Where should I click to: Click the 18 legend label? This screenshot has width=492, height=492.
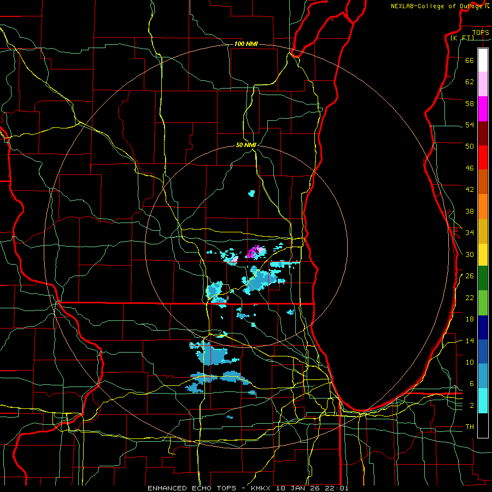click(470, 319)
